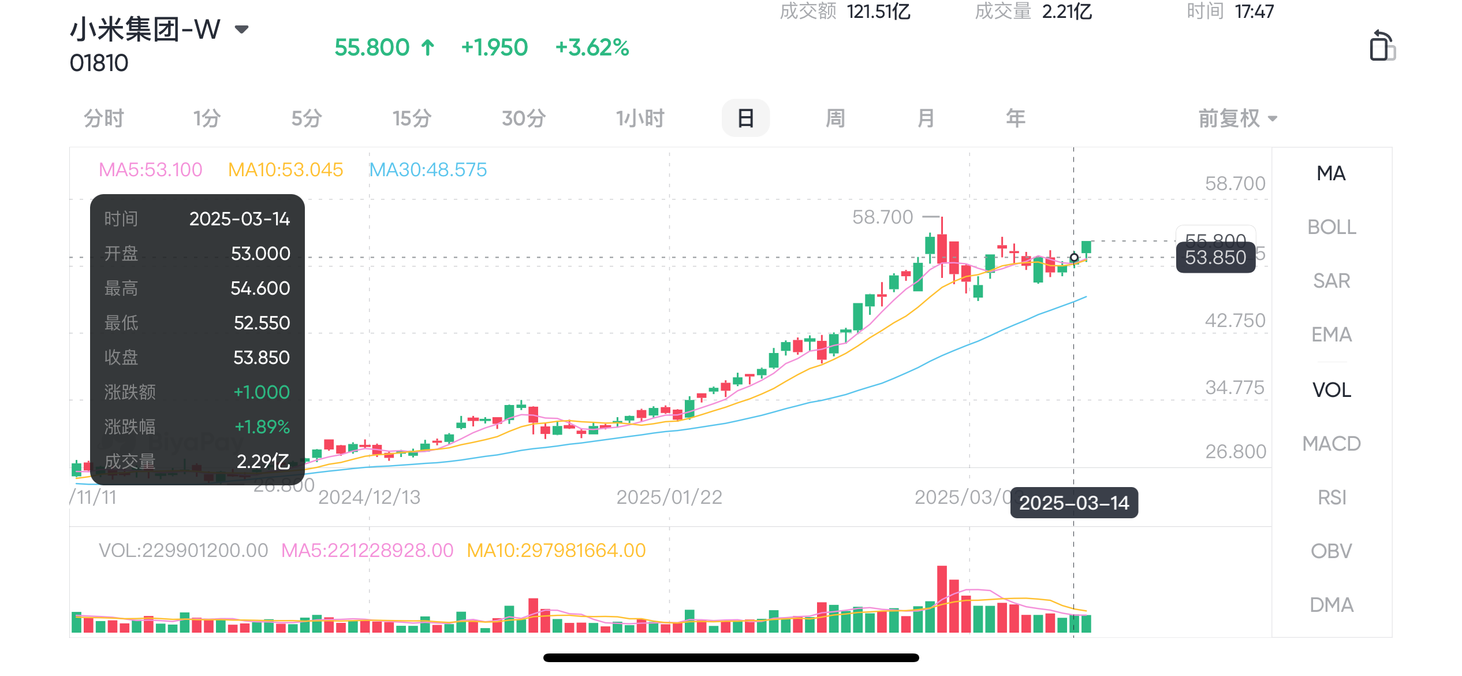Viewport: 1462px width, 676px height.
Task: Open the 前复权 adjustment dropdown
Action: click(1237, 118)
